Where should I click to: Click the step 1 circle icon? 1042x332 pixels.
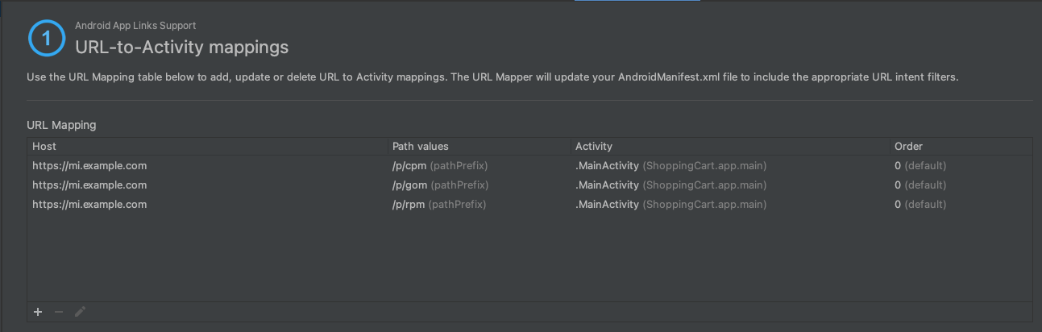(x=46, y=38)
